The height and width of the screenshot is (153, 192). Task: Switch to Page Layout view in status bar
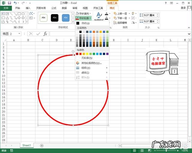pyautogui.click(x=142, y=151)
